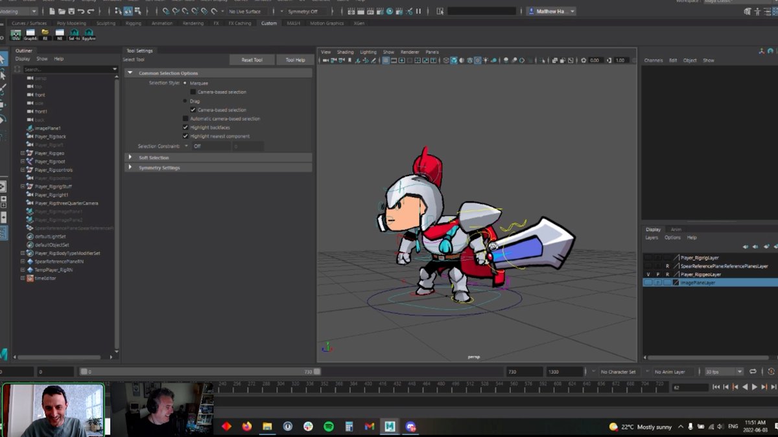Click the Undo icon in main toolbar
Image resolution: width=778 pixels, height=437 pixels.
[x=80, y=11]
